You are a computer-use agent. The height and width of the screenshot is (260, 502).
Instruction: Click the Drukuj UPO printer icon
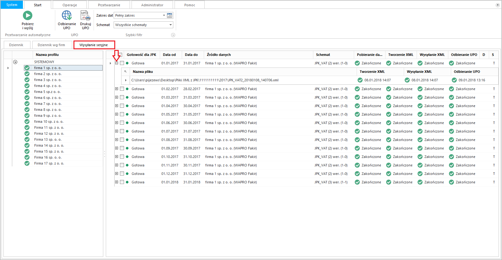tap(85, 15)
